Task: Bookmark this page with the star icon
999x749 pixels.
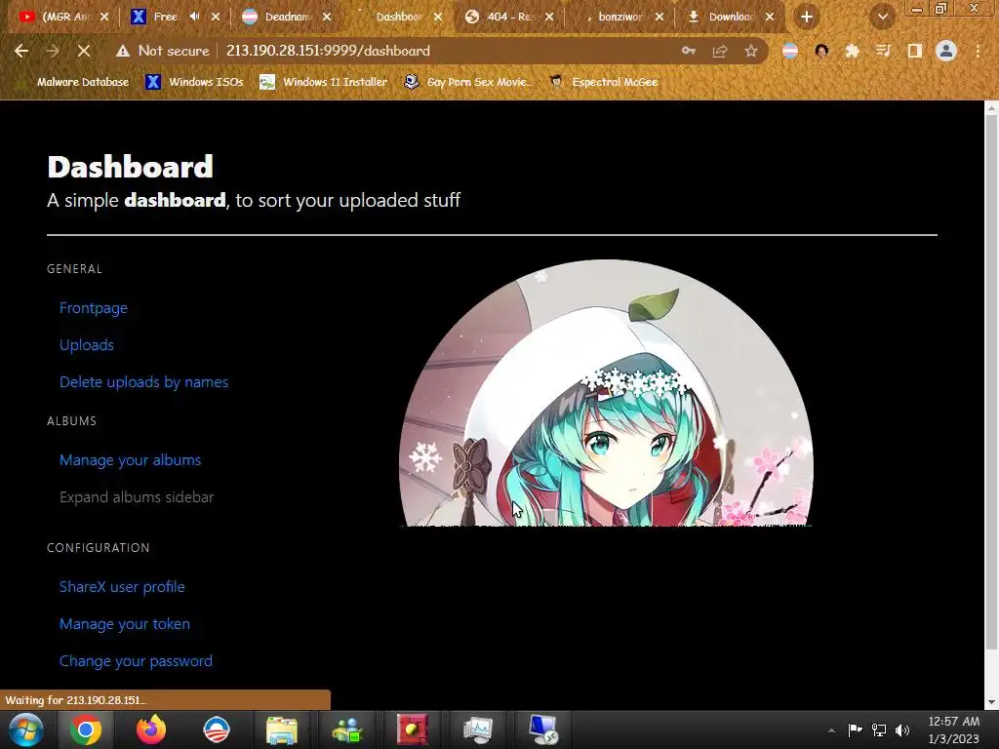Action: coord(751,51)
